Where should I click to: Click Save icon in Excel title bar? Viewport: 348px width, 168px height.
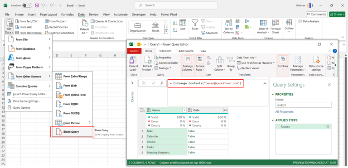(37, 5)
